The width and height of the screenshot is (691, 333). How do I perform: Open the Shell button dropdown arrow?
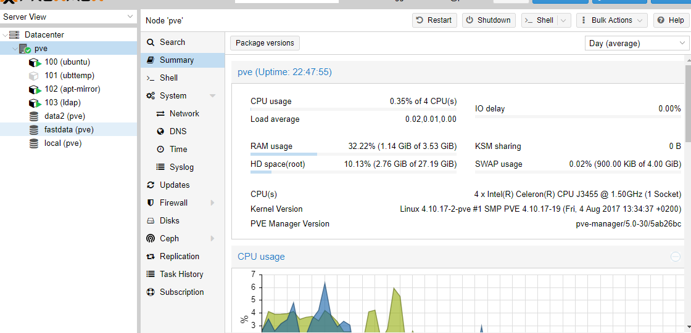point(565,20)
